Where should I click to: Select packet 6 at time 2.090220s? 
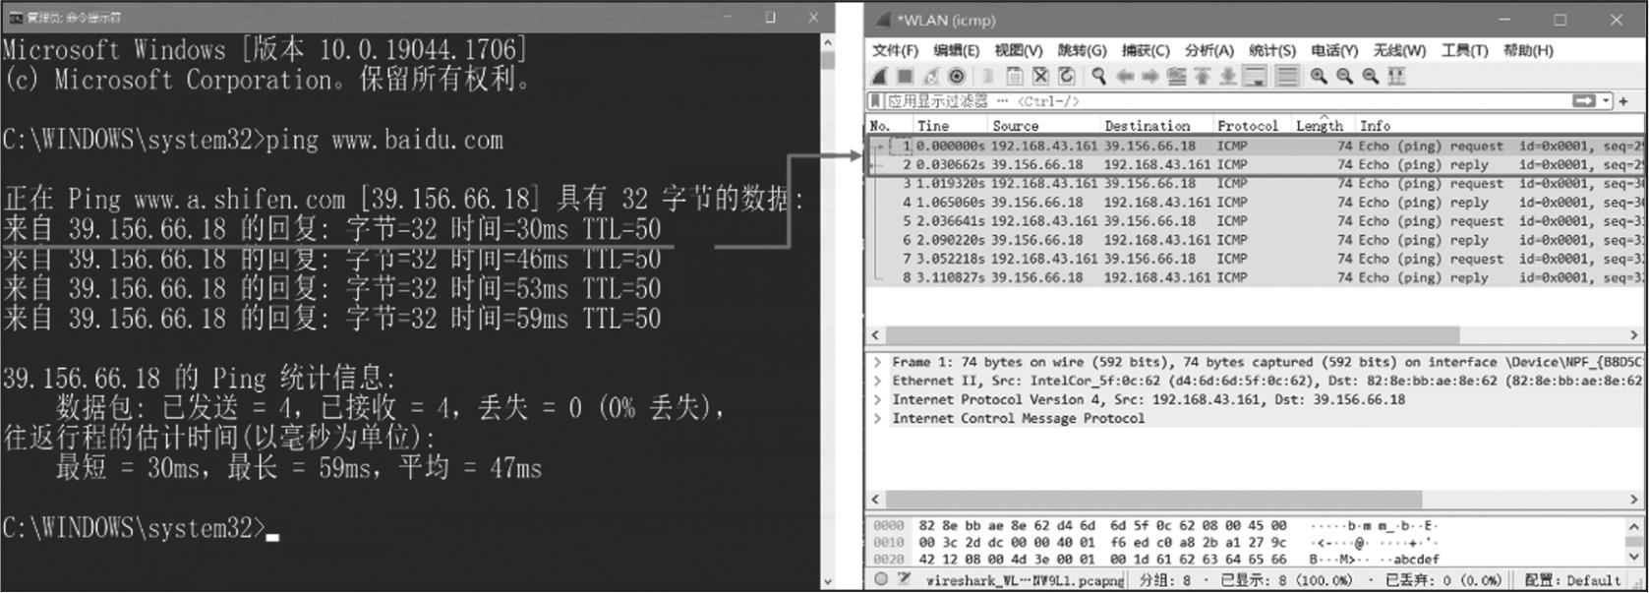click(1255, 239)
